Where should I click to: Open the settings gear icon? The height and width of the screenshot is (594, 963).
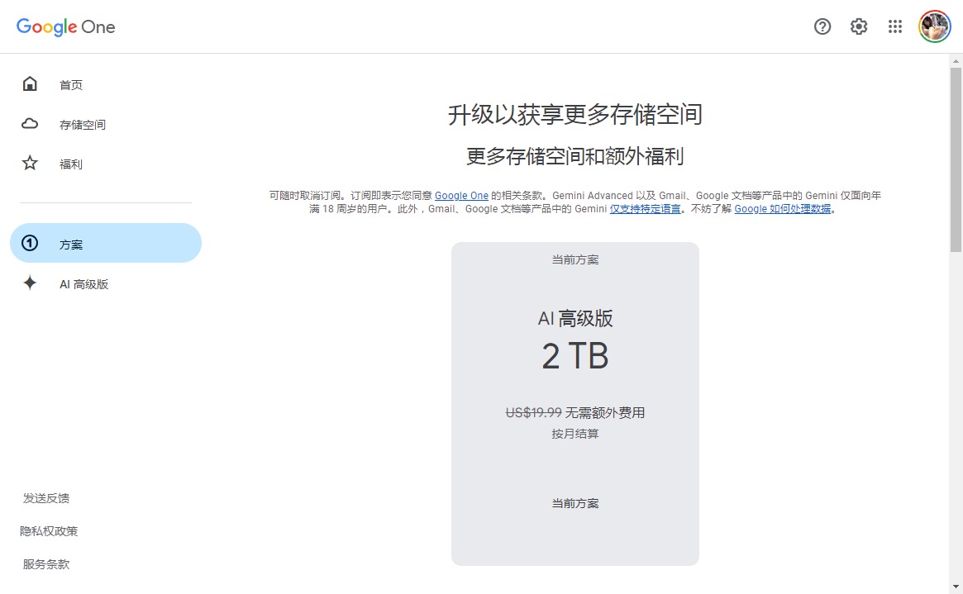(x=859, y=26)
